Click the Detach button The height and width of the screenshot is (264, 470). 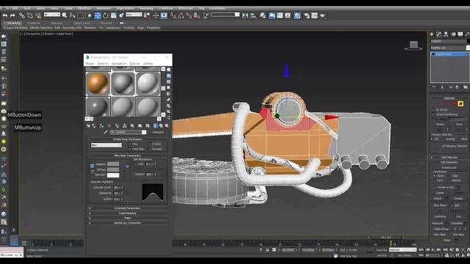(458, 199)
